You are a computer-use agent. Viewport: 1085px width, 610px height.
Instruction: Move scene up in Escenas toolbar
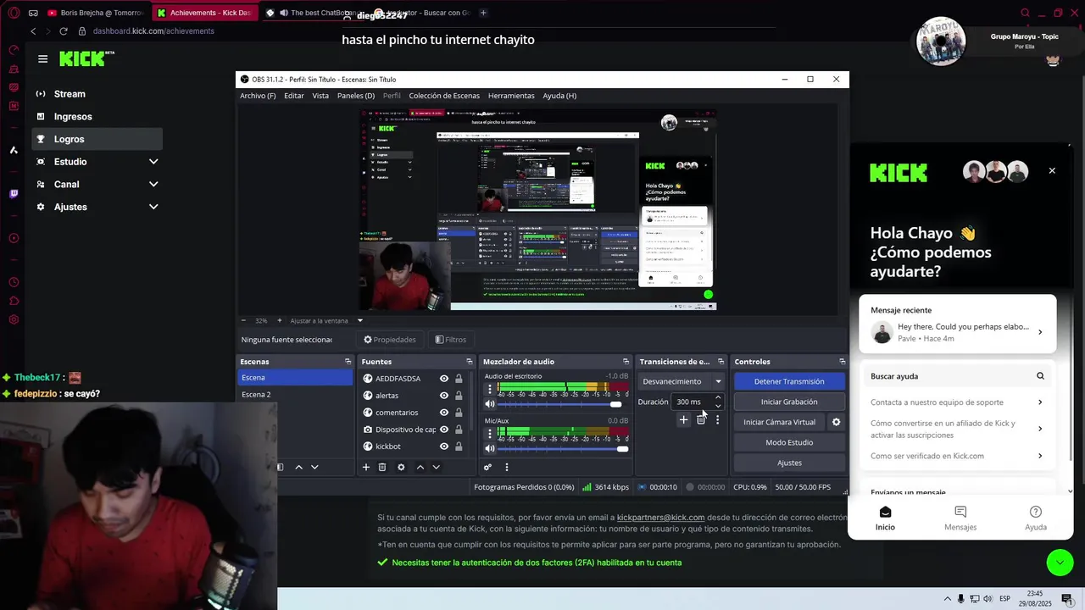click(298, 467)
